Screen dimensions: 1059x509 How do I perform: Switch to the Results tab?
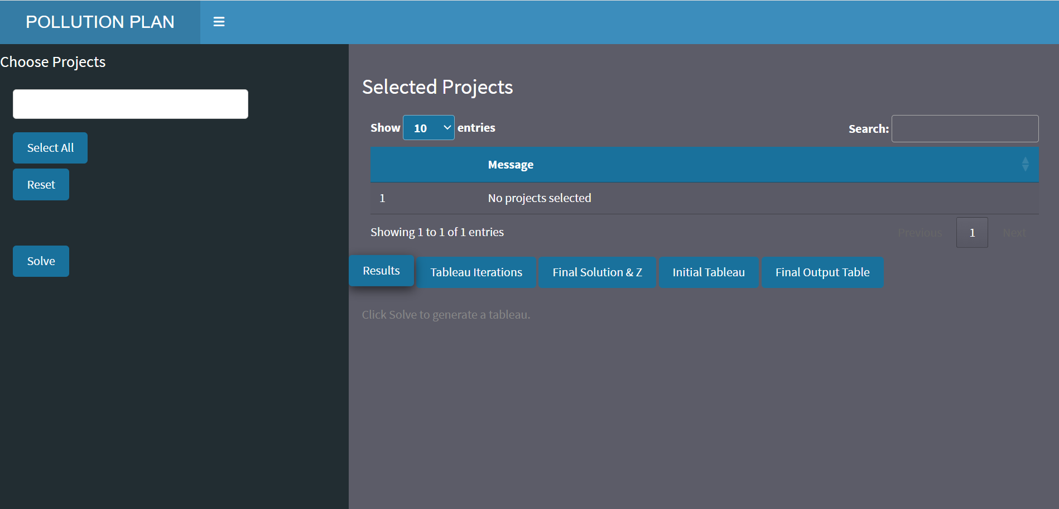[381, 271]
